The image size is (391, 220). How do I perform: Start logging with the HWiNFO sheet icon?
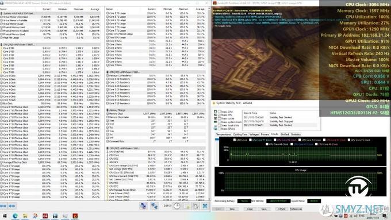point(187,206)
